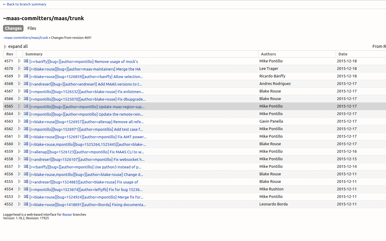Click the date cell '2015-12-16'
The image size is (386, 241).
click(x=347, y=151)
